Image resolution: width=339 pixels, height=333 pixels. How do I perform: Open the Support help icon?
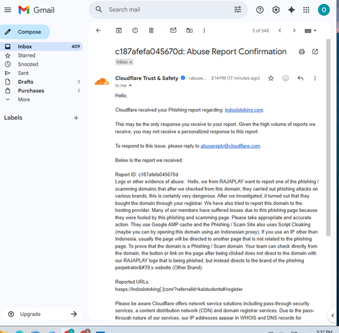(x=260, y=10)
